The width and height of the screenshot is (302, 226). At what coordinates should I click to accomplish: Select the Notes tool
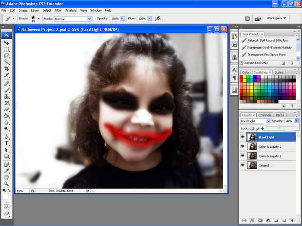[x=6, y=164]
